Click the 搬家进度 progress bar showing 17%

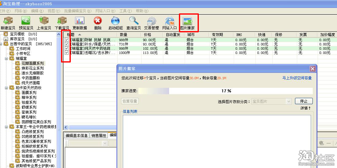tap(225, 91)
